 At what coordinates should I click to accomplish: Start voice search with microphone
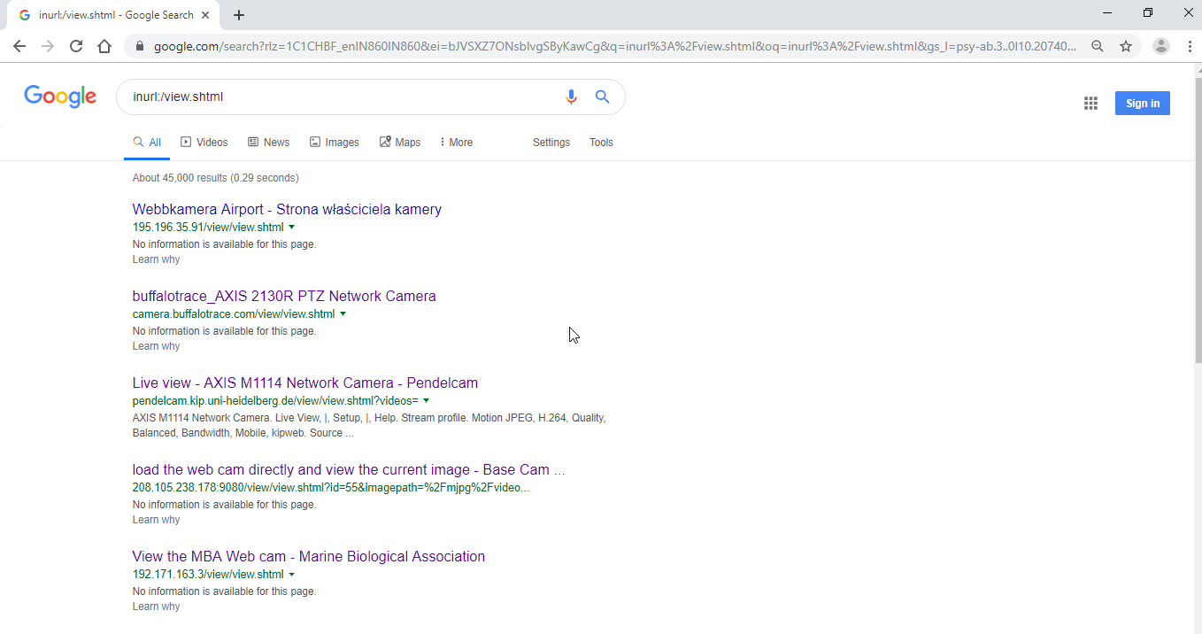(x=571, y=97)
